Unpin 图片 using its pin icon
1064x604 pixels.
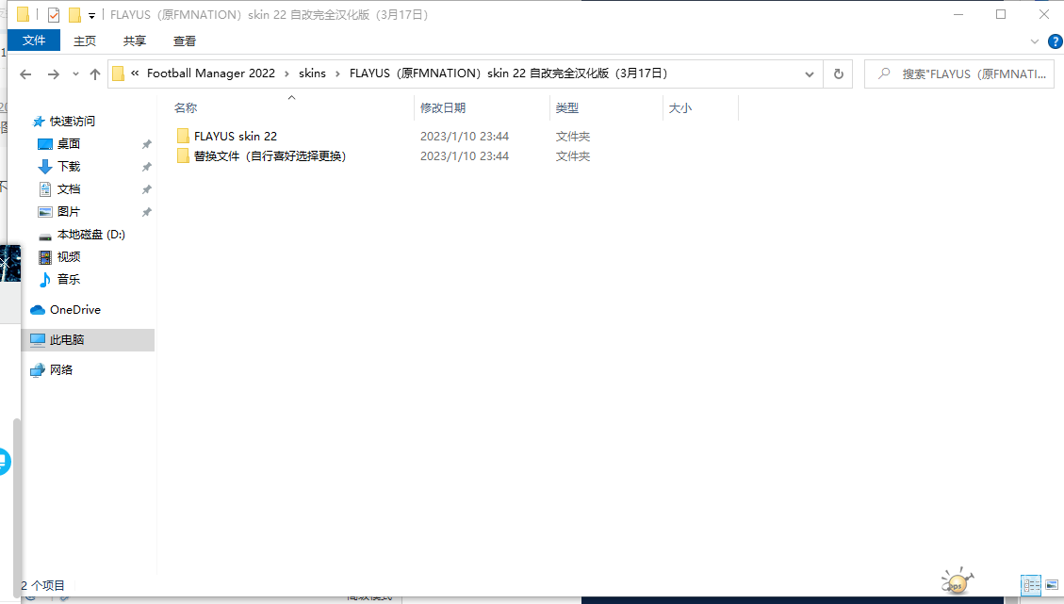click(x=147, y=212)
